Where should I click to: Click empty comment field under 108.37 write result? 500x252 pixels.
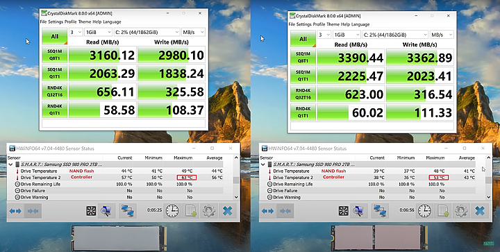[x=124, y=124]
